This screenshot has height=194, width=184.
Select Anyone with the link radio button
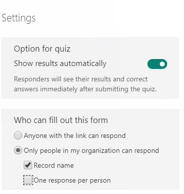click(x=18, y=135)
